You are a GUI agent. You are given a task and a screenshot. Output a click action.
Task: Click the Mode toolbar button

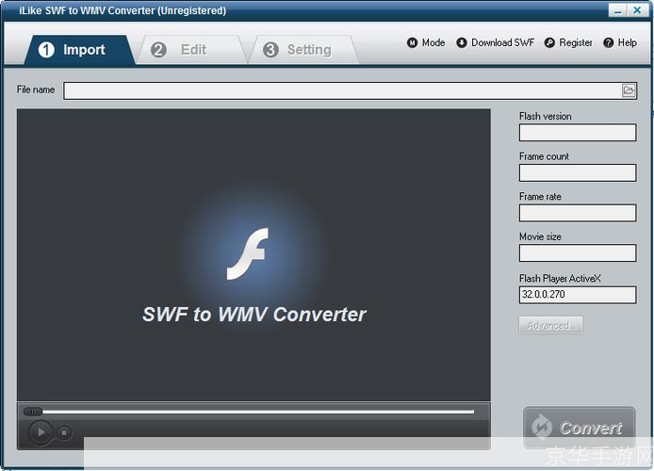[426, 42]
